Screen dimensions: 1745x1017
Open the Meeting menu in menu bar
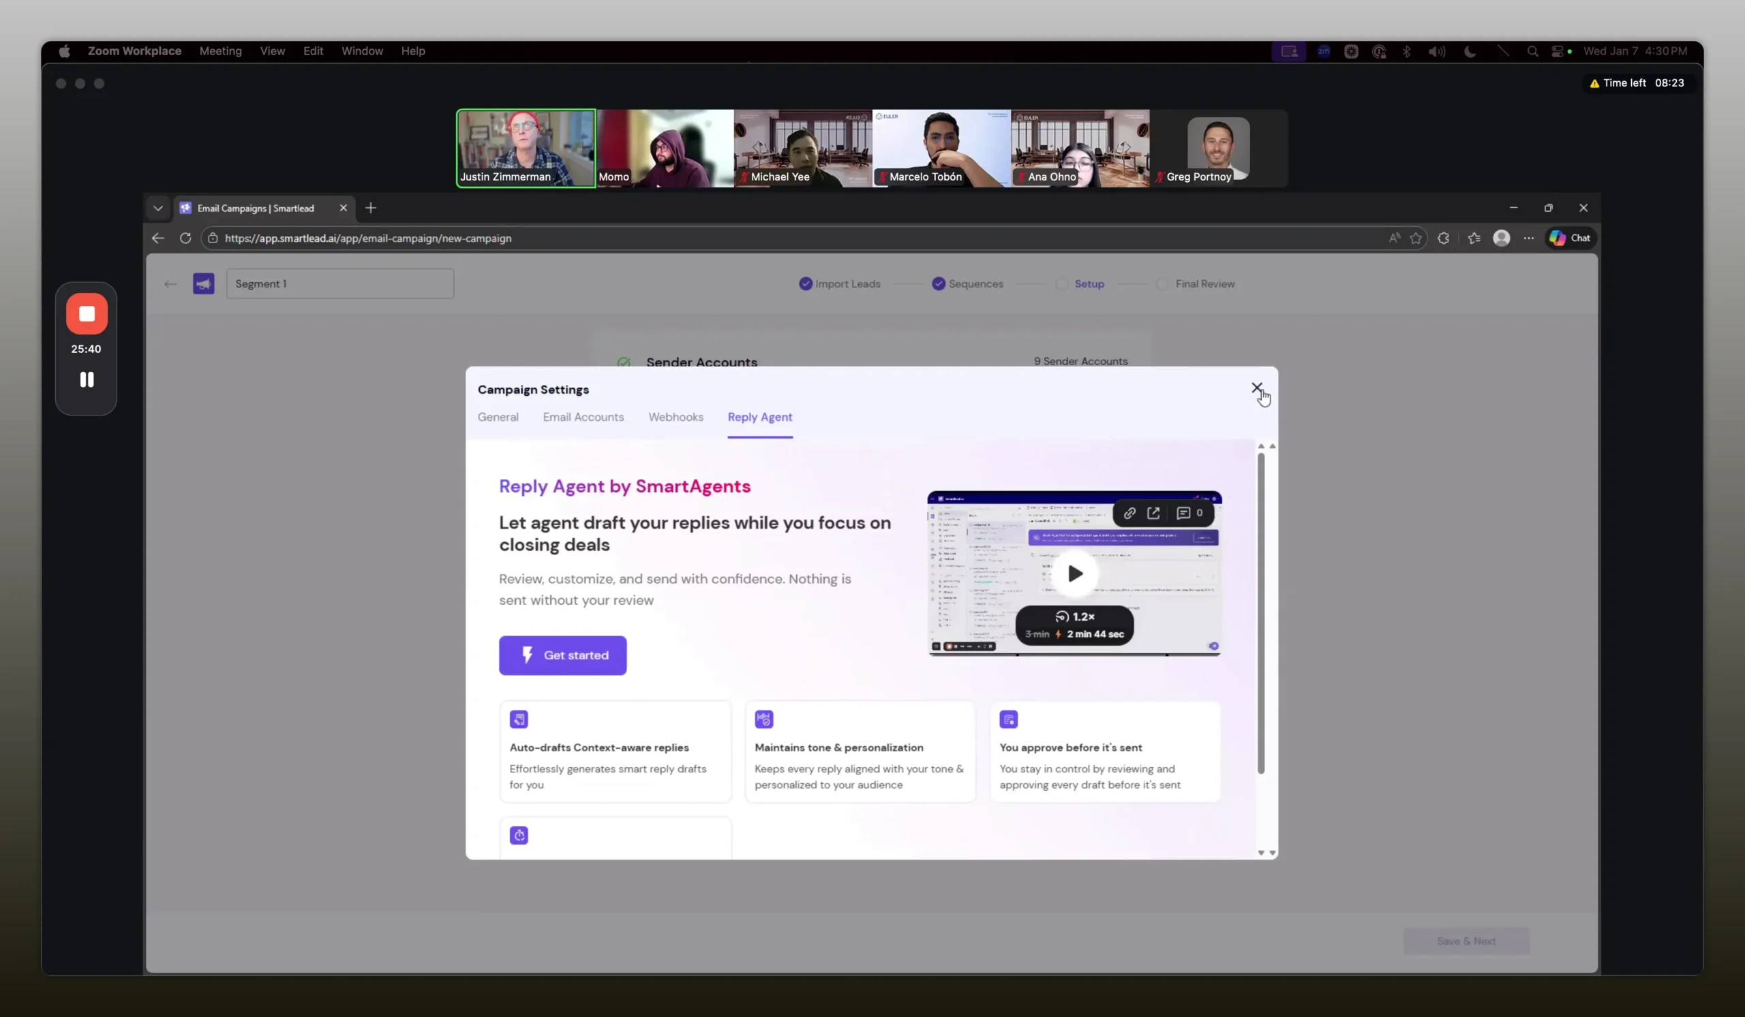pos(220,51)
